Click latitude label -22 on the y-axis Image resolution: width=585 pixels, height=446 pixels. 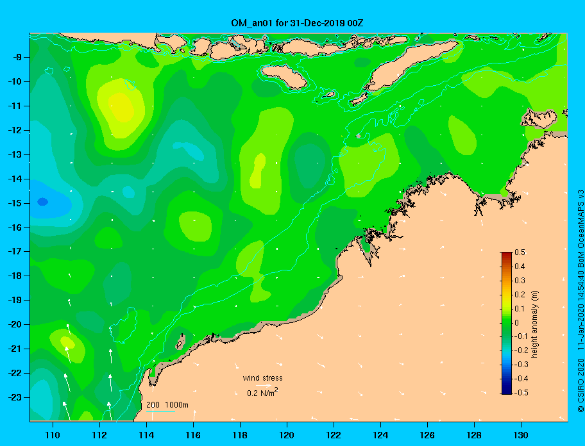[15, 373]
